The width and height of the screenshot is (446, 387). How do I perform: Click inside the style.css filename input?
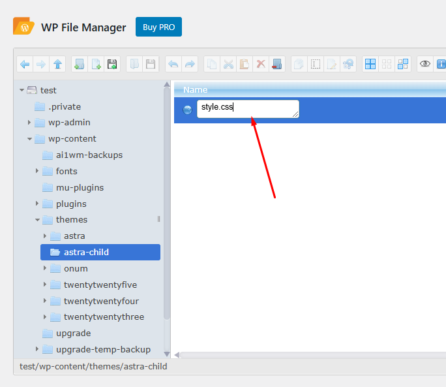tap(248, 109)
